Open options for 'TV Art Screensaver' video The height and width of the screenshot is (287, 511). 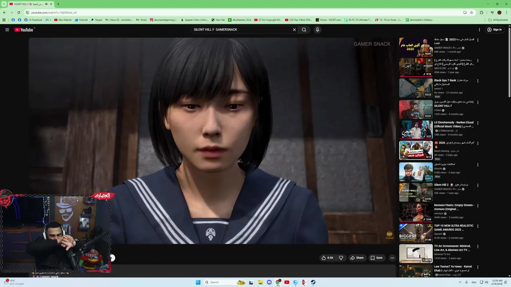click(478, 246)
